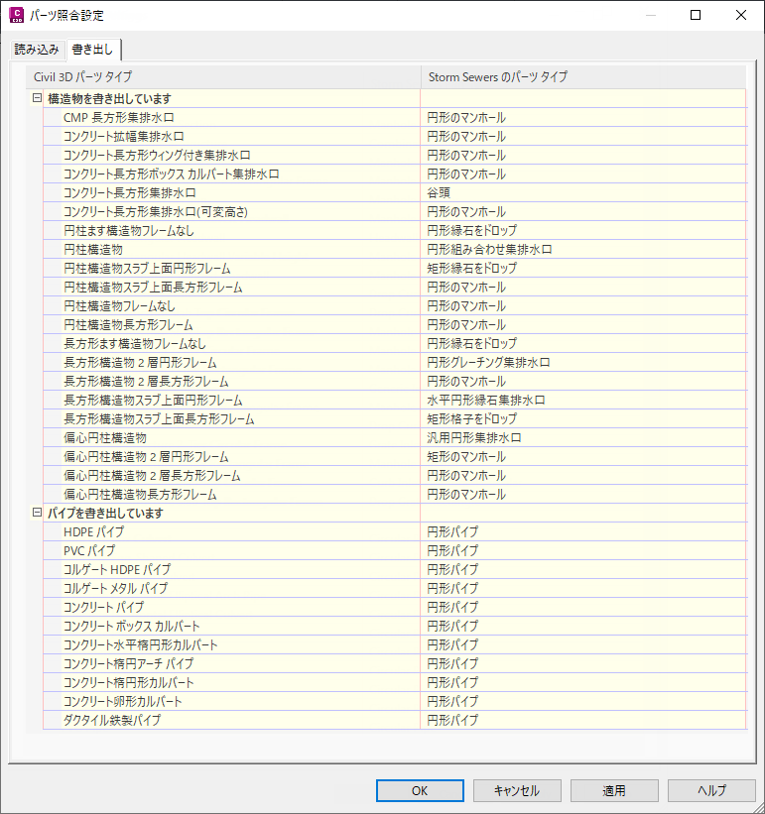Select the PVC パイプ row
This screenshot has height=814, width=765.
pos(395,550)
